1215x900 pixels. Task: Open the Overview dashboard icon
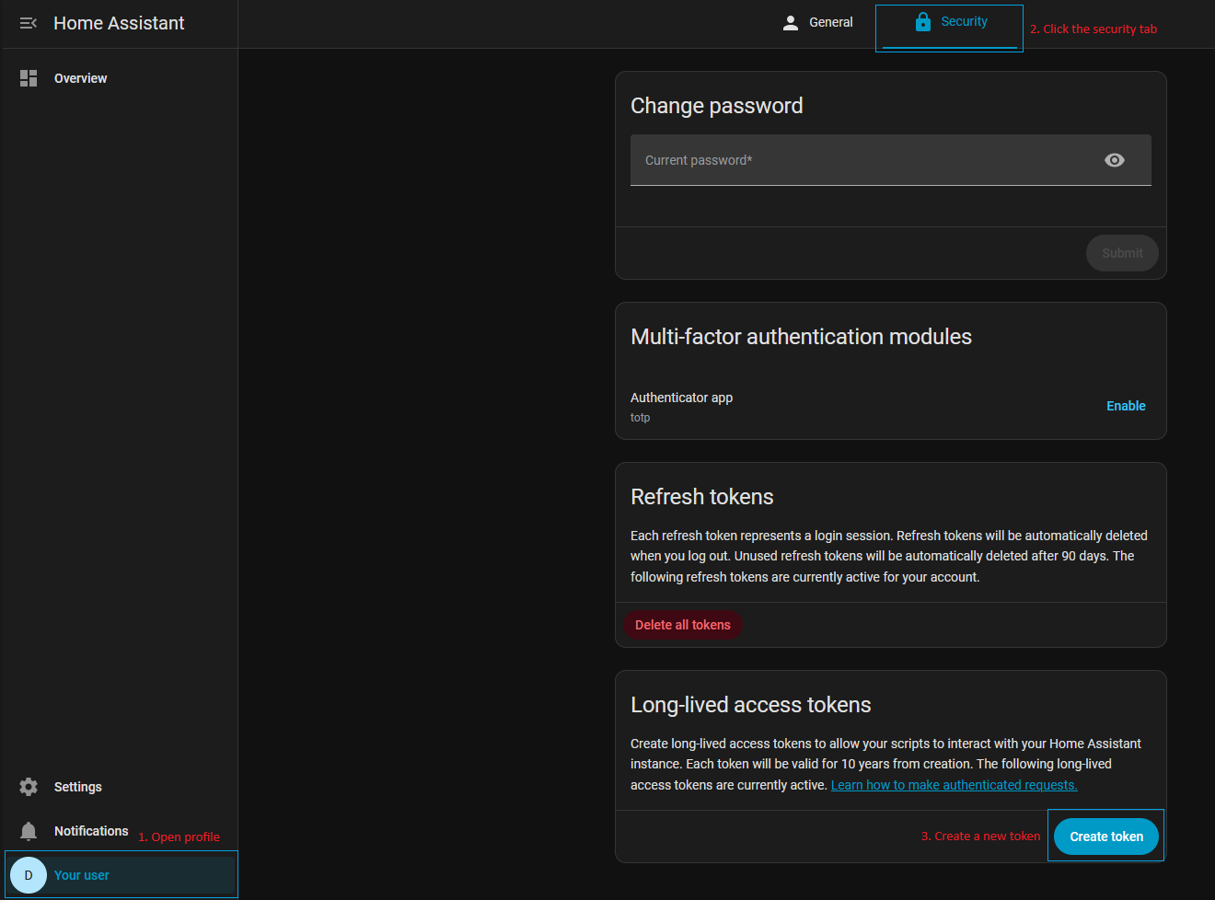[x=29, y=78]
